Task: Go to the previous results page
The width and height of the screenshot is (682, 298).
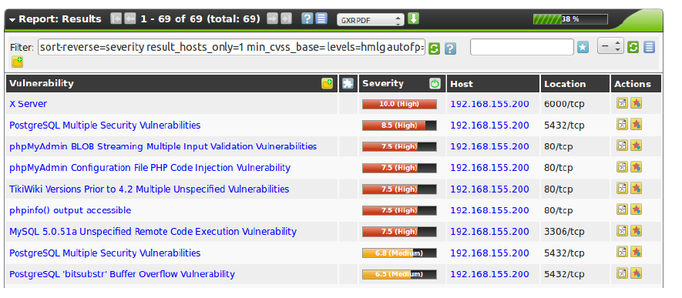Action: click(129, 18)
